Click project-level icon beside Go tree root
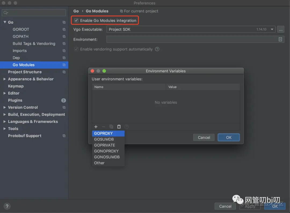This screenshot has height=213, width=290. pos(64,22)
